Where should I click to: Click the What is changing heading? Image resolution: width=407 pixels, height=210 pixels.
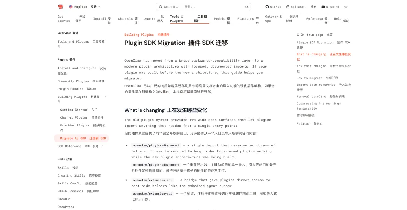(x=165, y=110)
